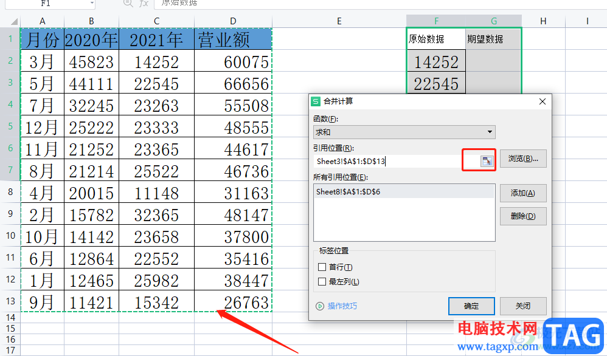Click cell F3 containing 22545
The image size is (607, 356).
(436, 83)
